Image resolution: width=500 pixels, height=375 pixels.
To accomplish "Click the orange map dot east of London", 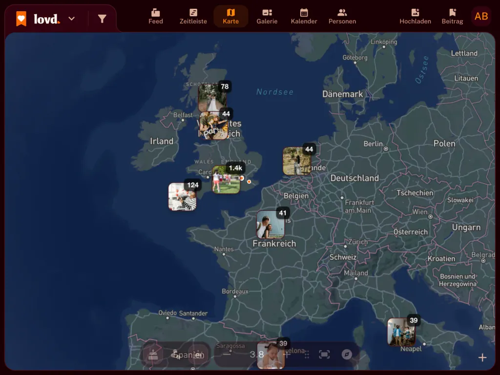I will pyautogui.click(x=249, y=182).
